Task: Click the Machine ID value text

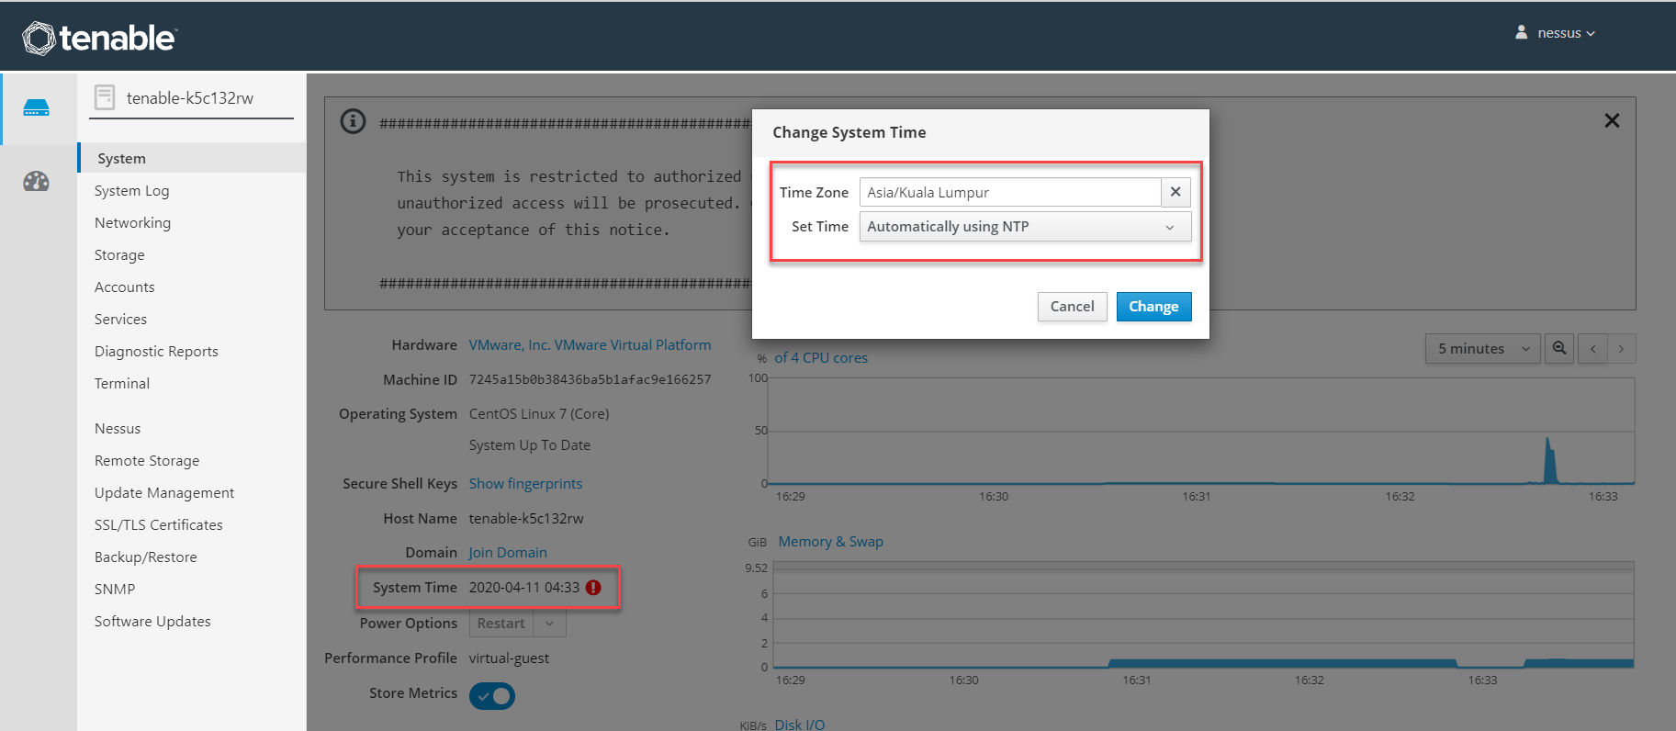Action: [x=590, y=379]
